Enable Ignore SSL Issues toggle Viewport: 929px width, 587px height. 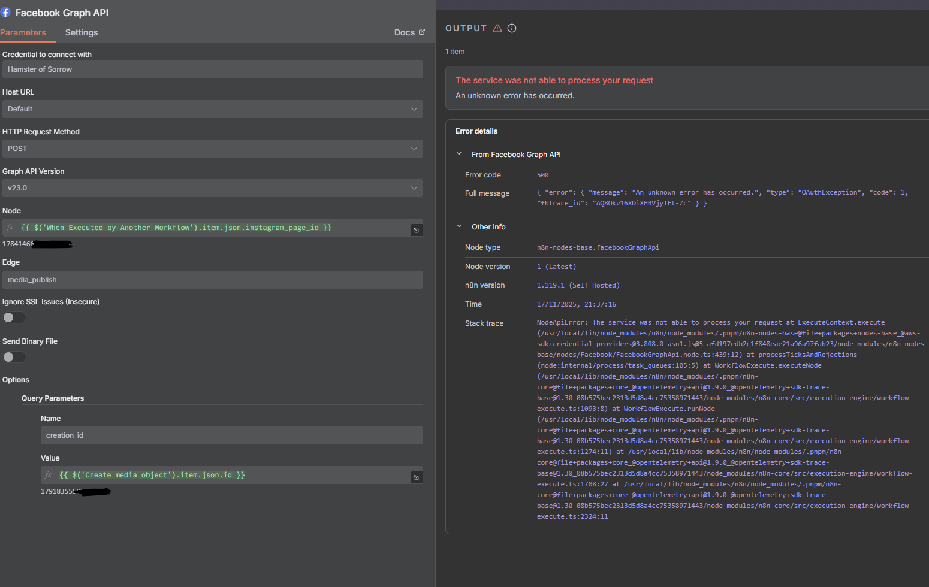click(x=14, y=317)
